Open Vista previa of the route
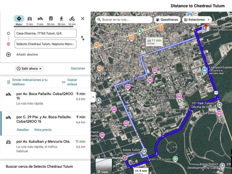 (x=43, y=130)
